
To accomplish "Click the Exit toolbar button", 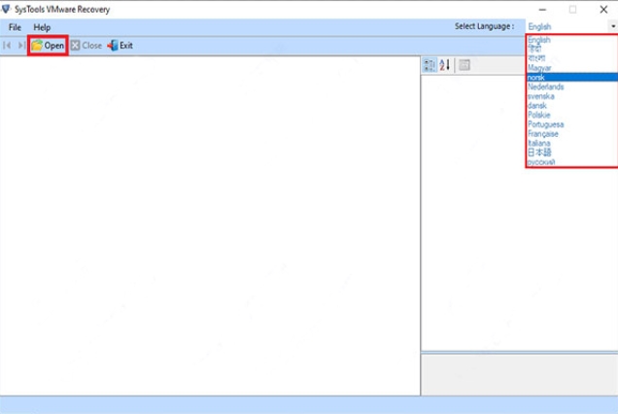I will (x=120, y=46).
